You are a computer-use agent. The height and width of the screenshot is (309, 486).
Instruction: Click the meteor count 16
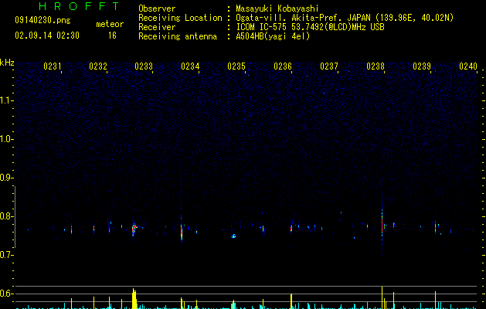112,36
